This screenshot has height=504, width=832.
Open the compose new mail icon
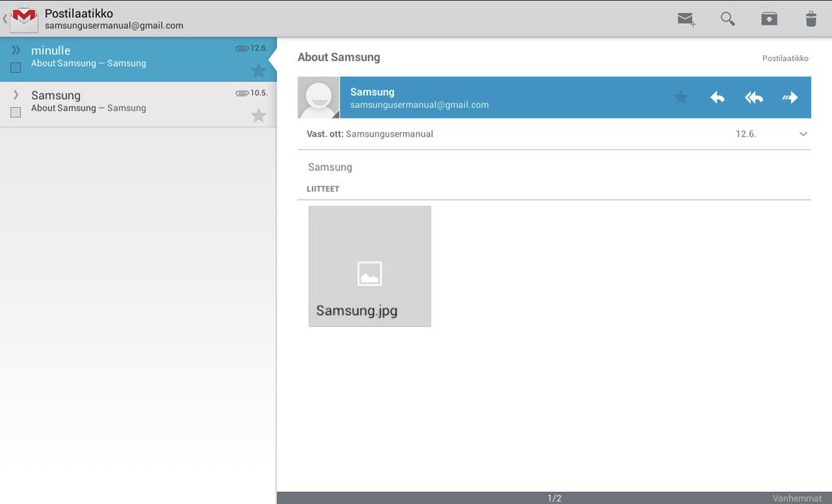(x=687, y=19)
